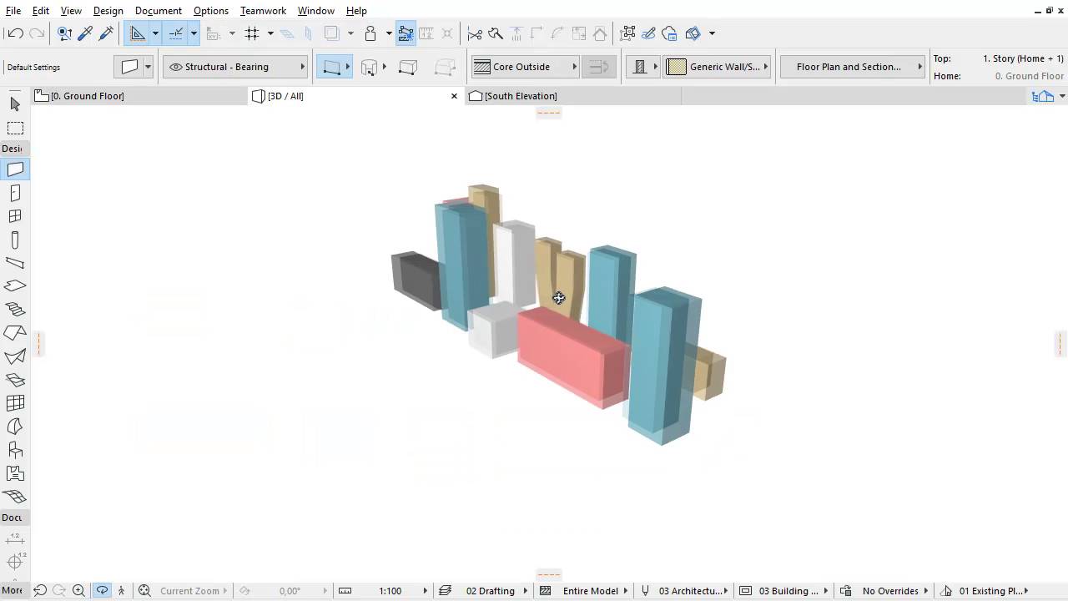Select the Curtain Wall tool in the toolbox
The width and height of the screenshot is (1068, 601).
(15, 403)
